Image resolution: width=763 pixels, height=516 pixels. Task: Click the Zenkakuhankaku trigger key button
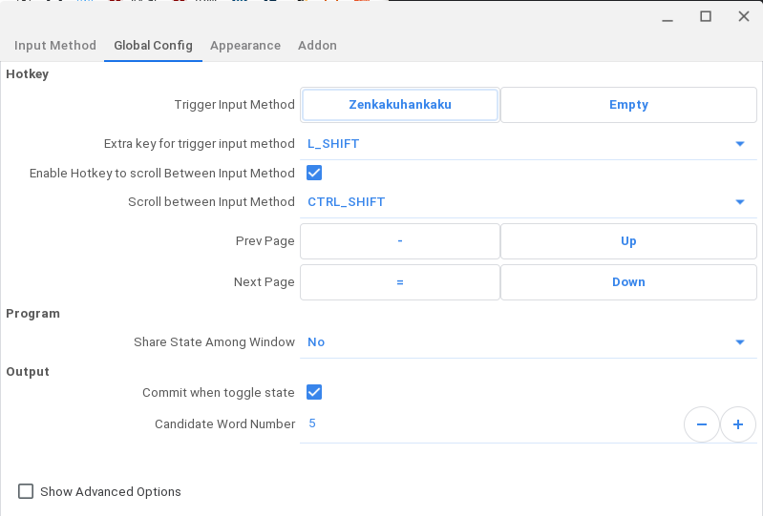click(x=400, y=105)
